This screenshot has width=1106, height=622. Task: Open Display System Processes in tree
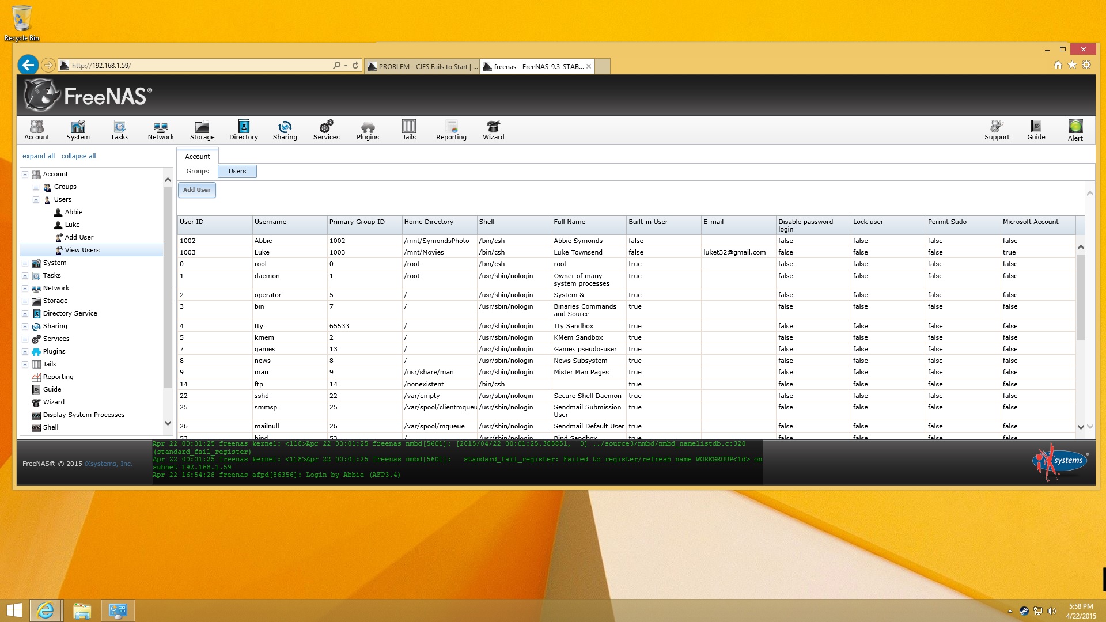(x=84, y=415)
